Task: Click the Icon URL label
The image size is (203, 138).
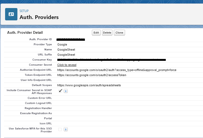Action: coord(46,123)
